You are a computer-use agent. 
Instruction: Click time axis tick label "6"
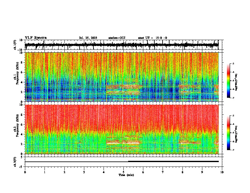[x=143, y=172]
